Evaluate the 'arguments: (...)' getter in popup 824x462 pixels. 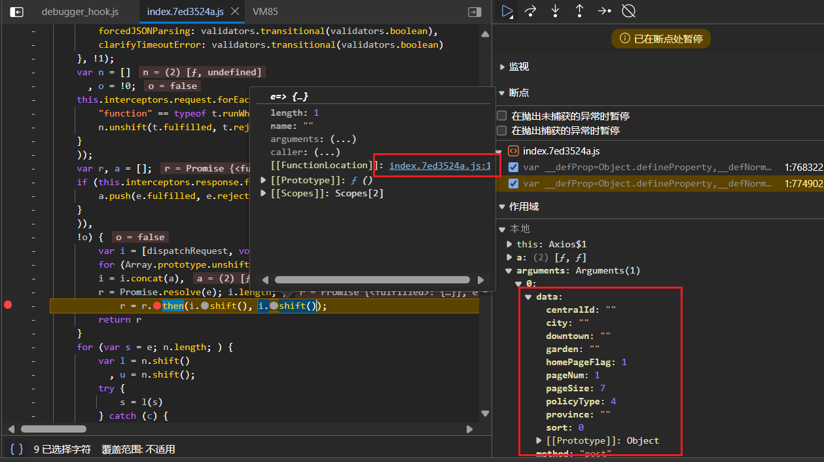coord(344,139)
